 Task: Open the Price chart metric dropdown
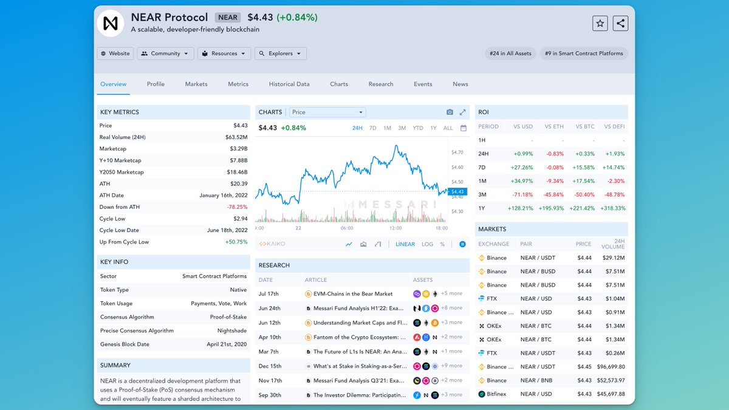327,112
